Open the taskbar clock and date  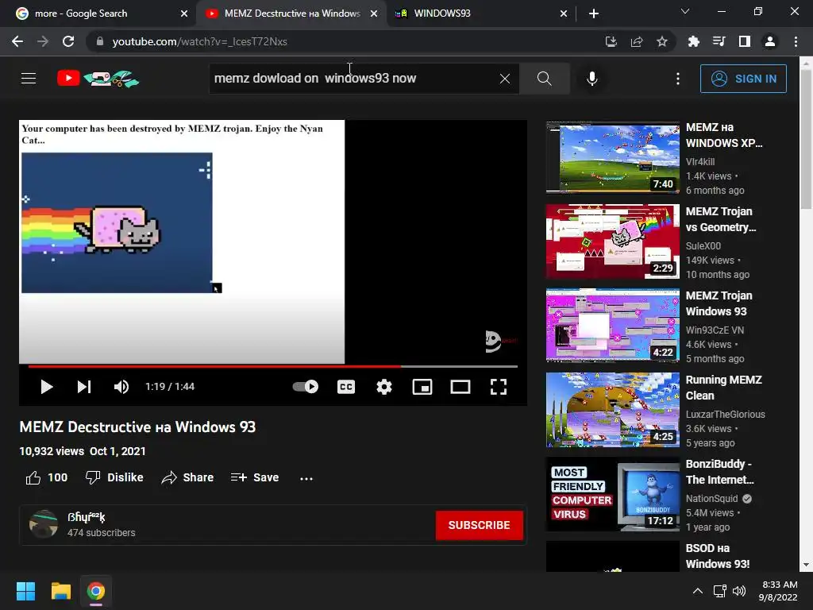pyautogui.click(x=778, y=591)
